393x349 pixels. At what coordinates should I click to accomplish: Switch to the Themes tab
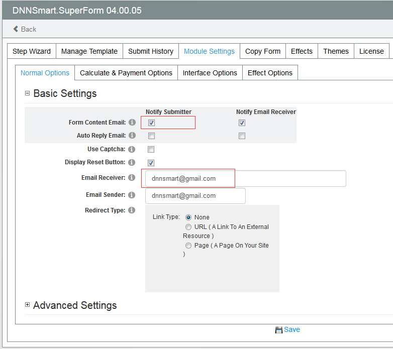[336, 51]
